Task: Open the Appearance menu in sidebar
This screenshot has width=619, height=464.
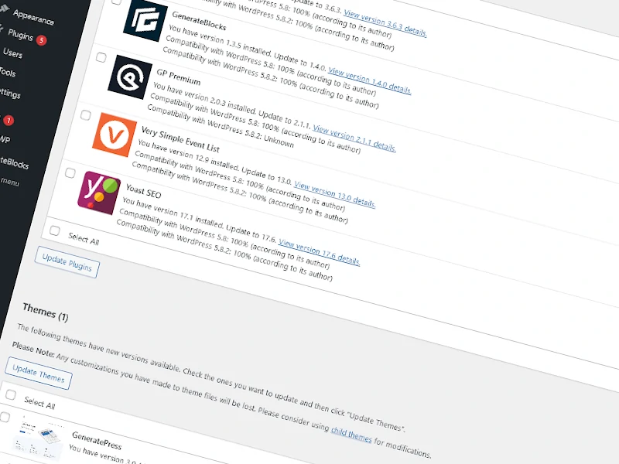Action: click(x=33, y=17)
